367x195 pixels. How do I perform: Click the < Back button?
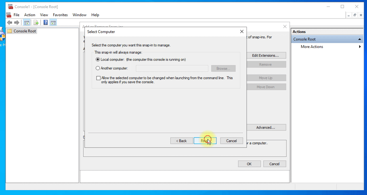click(x=181, y=141)
